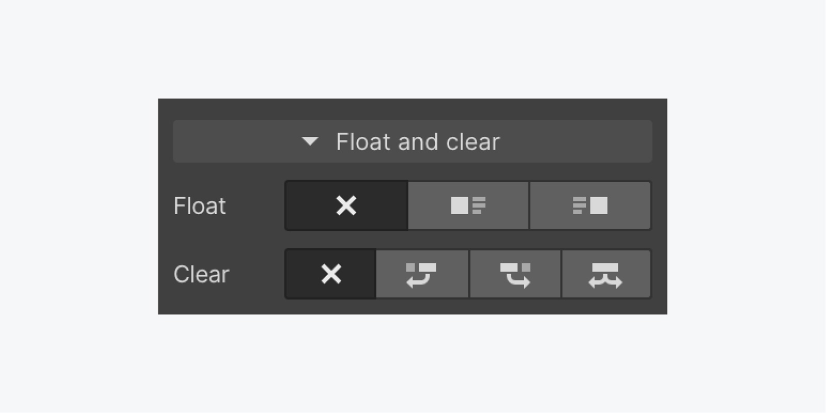
Task: Set Clear to none with X
Action: tap(330, 274)
